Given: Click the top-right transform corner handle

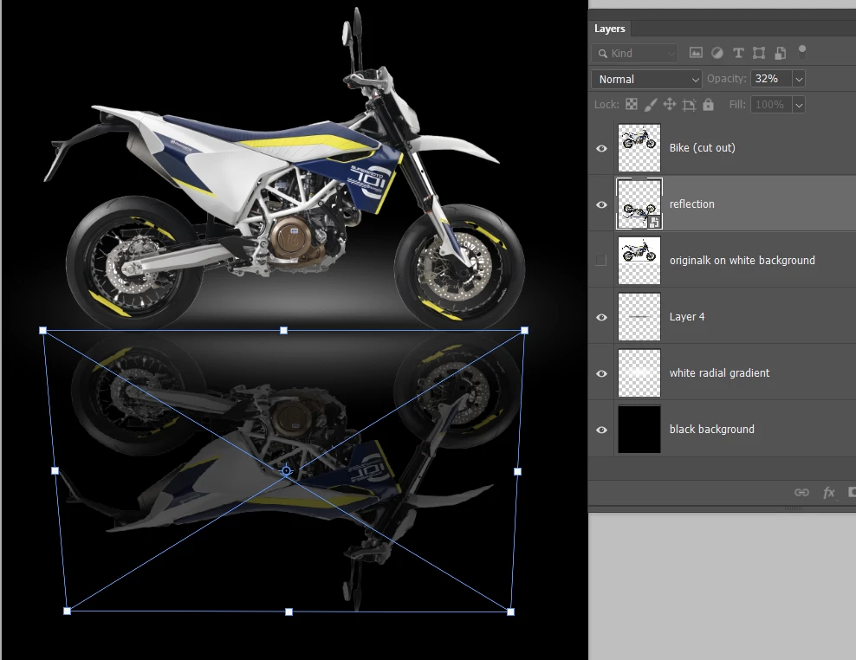Looking at the screenshot, I should (x=525, y=330).
